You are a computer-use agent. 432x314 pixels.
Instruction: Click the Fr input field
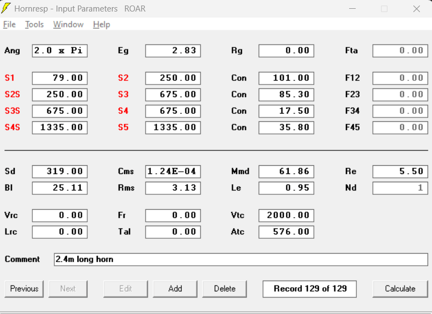click(173, 215)
